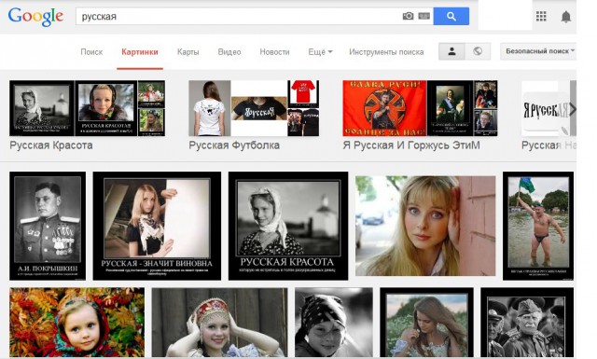Open black Я русская t-shirt thumbnail

pos(259,108)
